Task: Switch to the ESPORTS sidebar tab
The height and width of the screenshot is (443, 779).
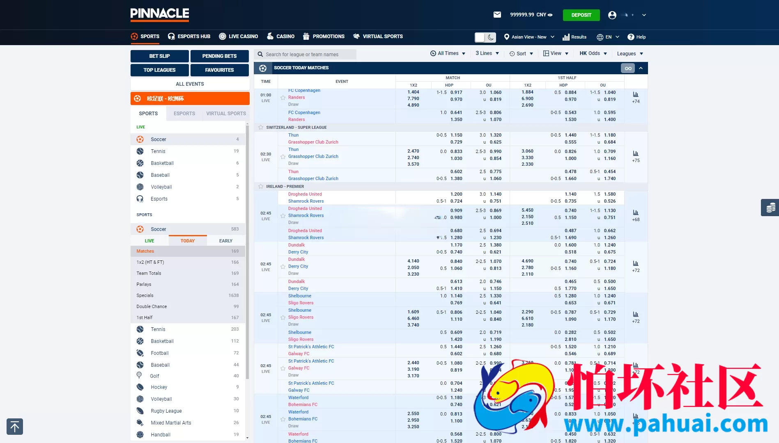Action: coord(184,114)
